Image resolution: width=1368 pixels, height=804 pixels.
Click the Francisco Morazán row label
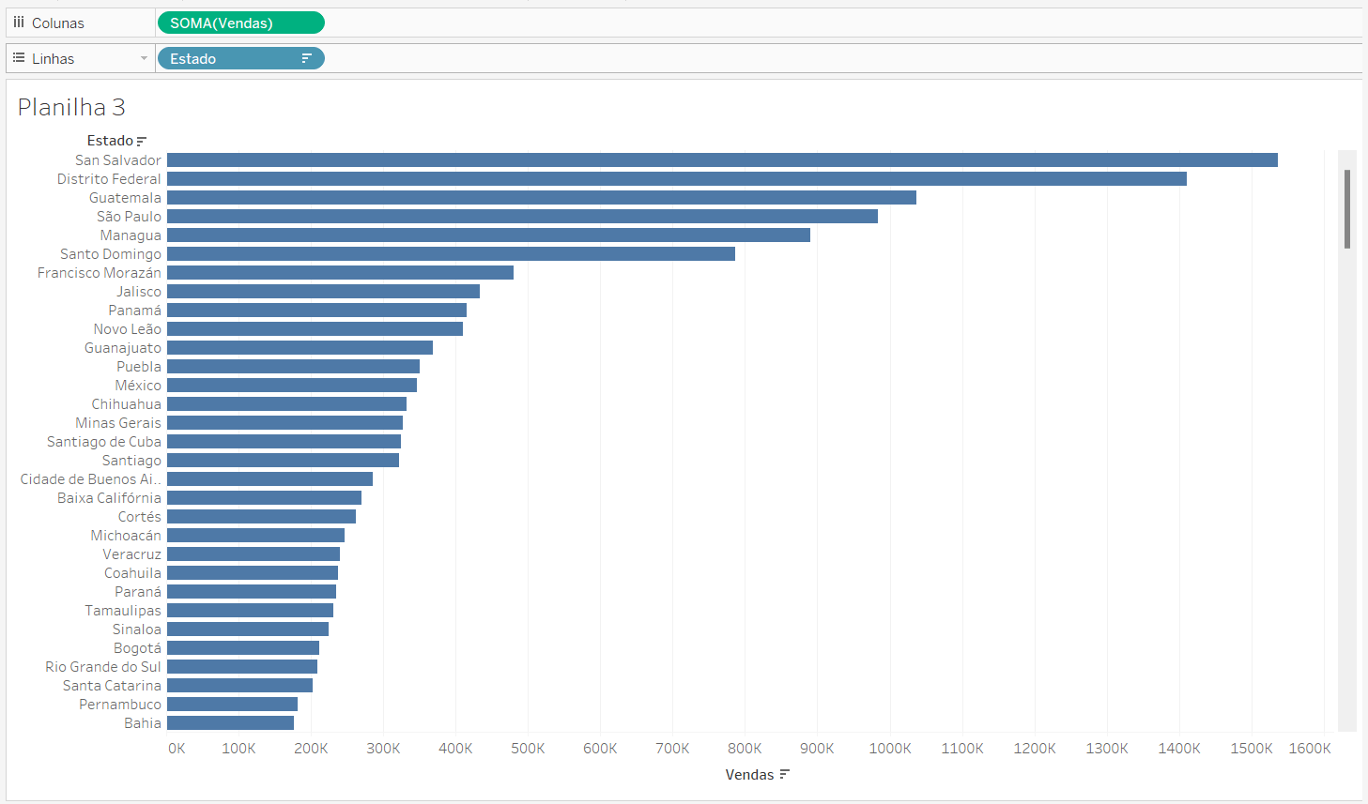pyautogui.click(x=100, y=273)
